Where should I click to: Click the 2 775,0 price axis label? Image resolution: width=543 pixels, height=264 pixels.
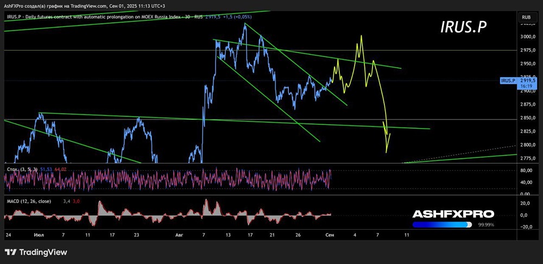(x=527, y=159)
